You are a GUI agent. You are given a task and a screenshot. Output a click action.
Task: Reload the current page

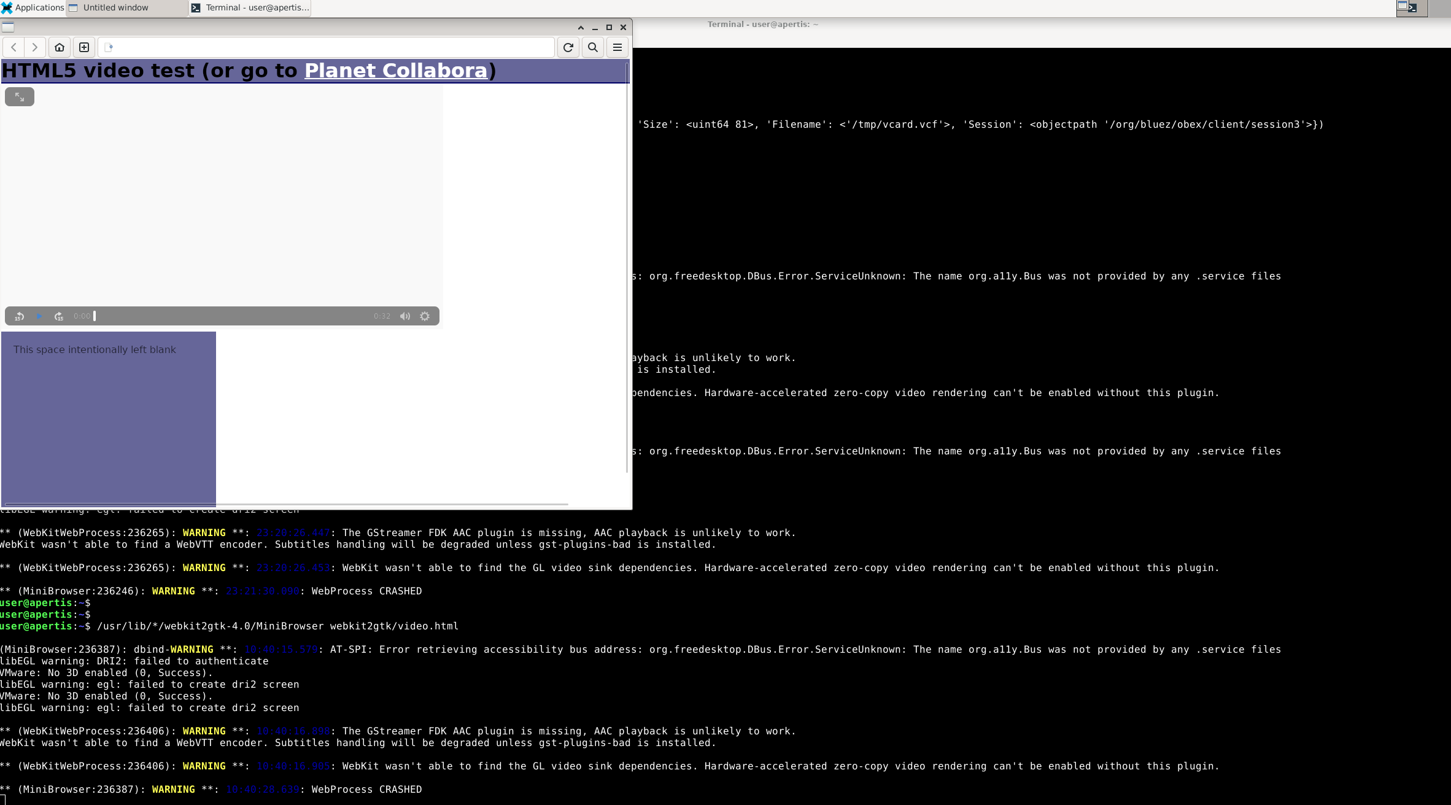pos(568,47)
